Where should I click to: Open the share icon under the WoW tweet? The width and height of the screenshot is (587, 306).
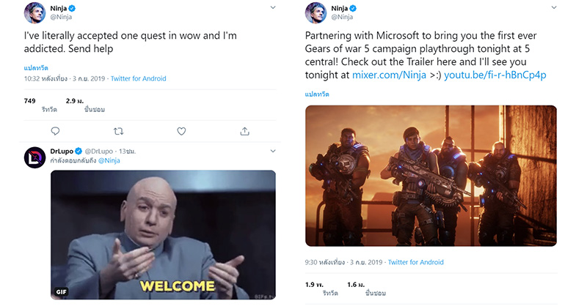pos(244,131)
